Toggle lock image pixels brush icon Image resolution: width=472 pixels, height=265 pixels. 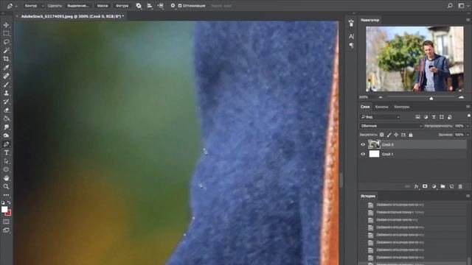click(x=389, y=135)
